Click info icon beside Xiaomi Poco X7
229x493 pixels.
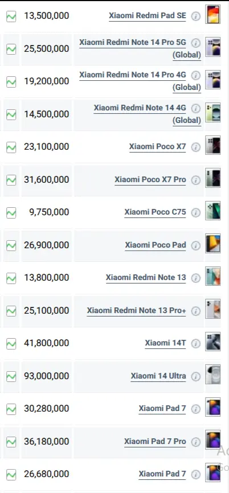tap(195, 147)
